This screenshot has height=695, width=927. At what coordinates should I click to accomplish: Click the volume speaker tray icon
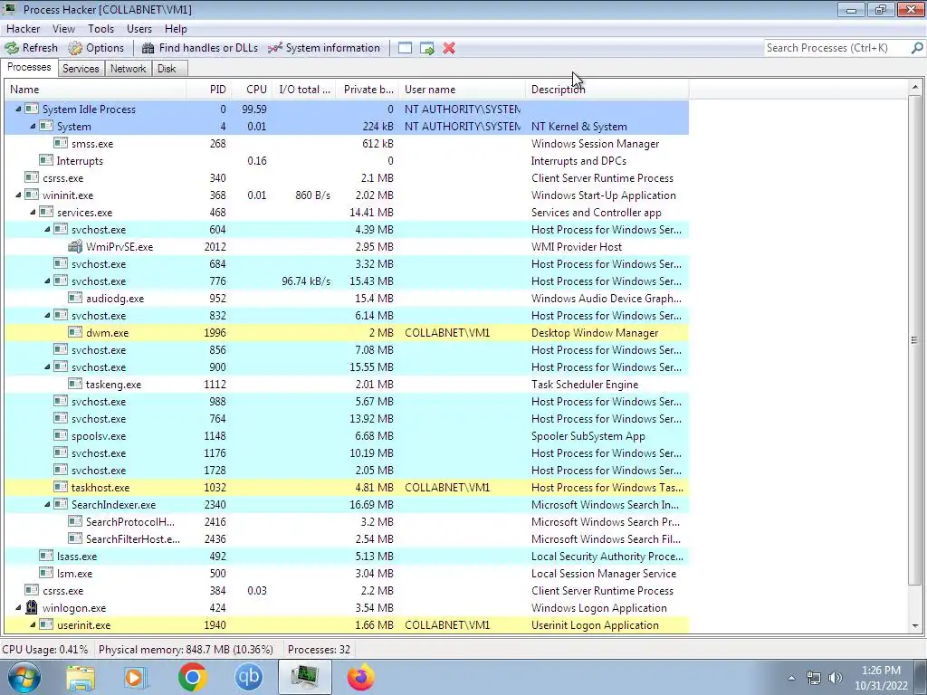coord(836,678)
